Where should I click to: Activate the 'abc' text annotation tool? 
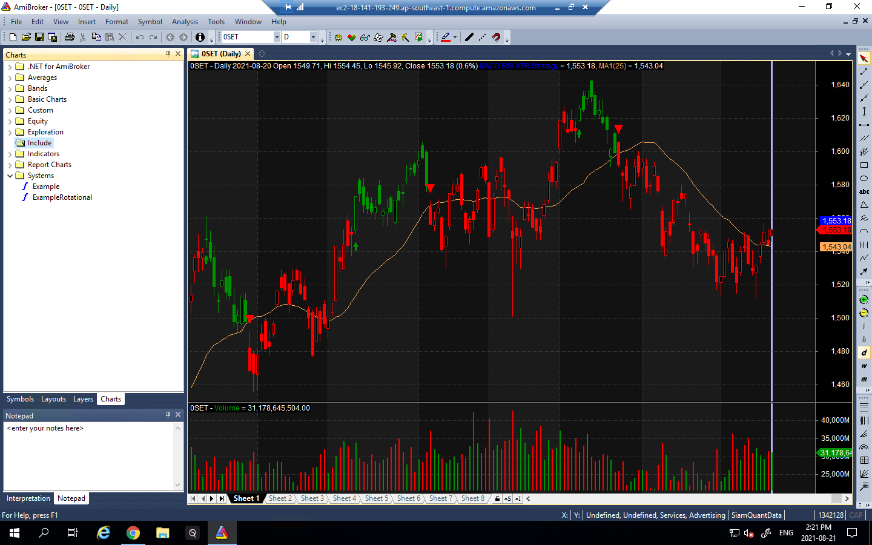click(x=864, y=191)
